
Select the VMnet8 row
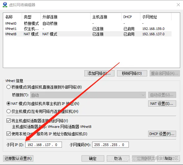click(x=88, y=34)
